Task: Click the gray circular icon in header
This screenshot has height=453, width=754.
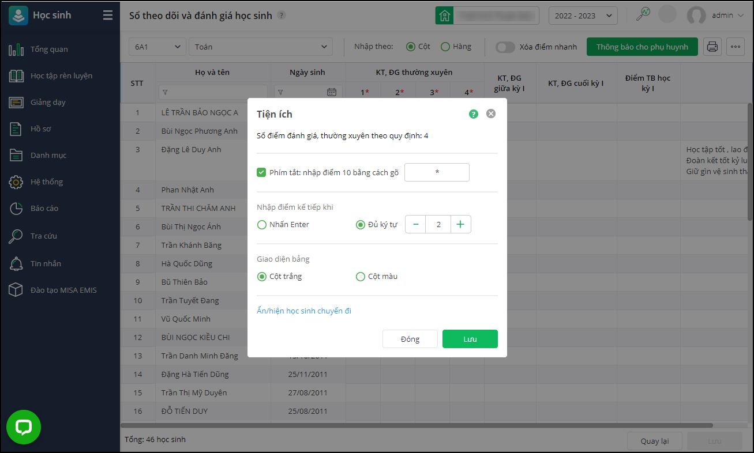Action: [x=667, y=14]
